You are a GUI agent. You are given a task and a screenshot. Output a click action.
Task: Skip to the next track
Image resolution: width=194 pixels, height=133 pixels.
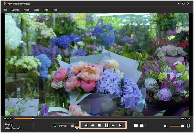point(120,125)
